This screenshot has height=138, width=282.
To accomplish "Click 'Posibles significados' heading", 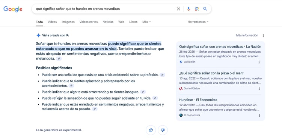I will 54,68.
